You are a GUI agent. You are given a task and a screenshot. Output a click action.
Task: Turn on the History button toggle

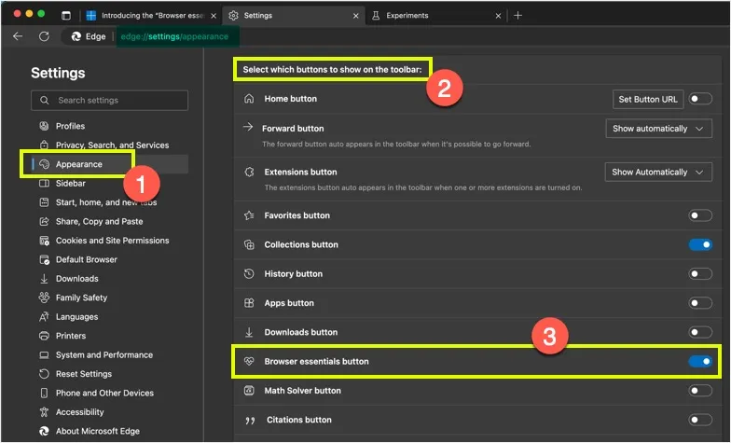[x=700, y=274]
